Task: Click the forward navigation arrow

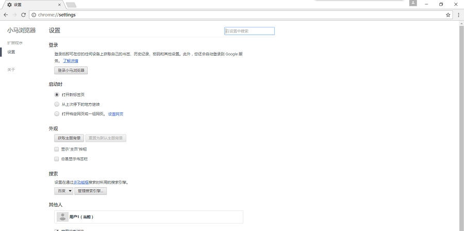Action: [x=14, y=15]
